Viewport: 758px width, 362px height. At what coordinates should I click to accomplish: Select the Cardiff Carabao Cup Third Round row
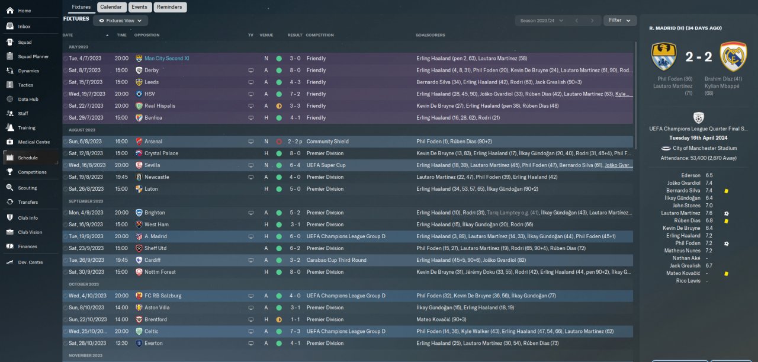pos(348,260)
